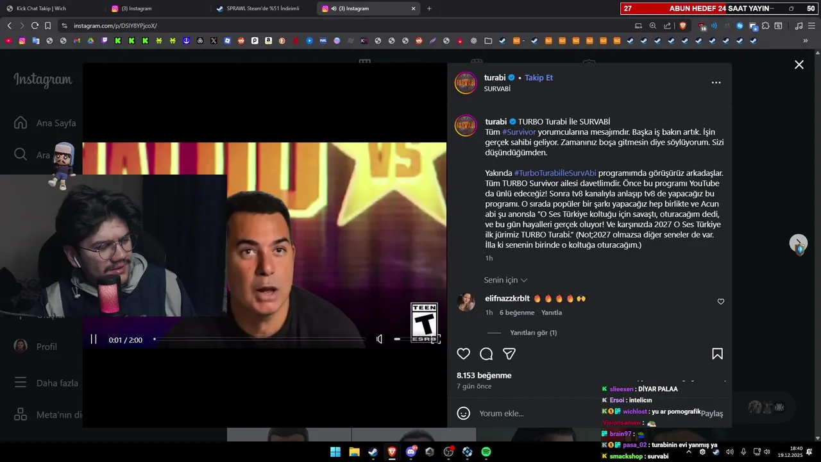The width and height of the screenshot is (821, 462).
Task: Like elifnazzkrblt's comment heart
Action: click(721, 302)
